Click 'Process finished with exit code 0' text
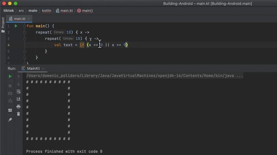The height and width of the screenshot is (155, 277). 64,152
